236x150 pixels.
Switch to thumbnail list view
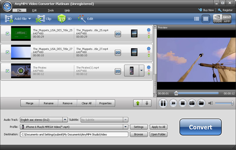click(206, 19)
